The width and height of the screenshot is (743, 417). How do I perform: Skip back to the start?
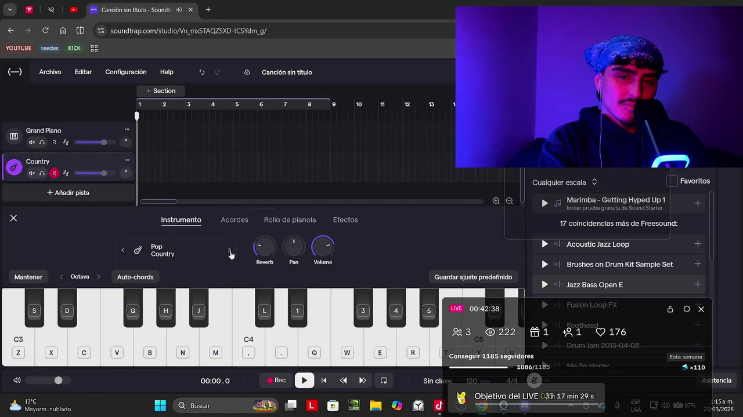[x=324, y=381]
